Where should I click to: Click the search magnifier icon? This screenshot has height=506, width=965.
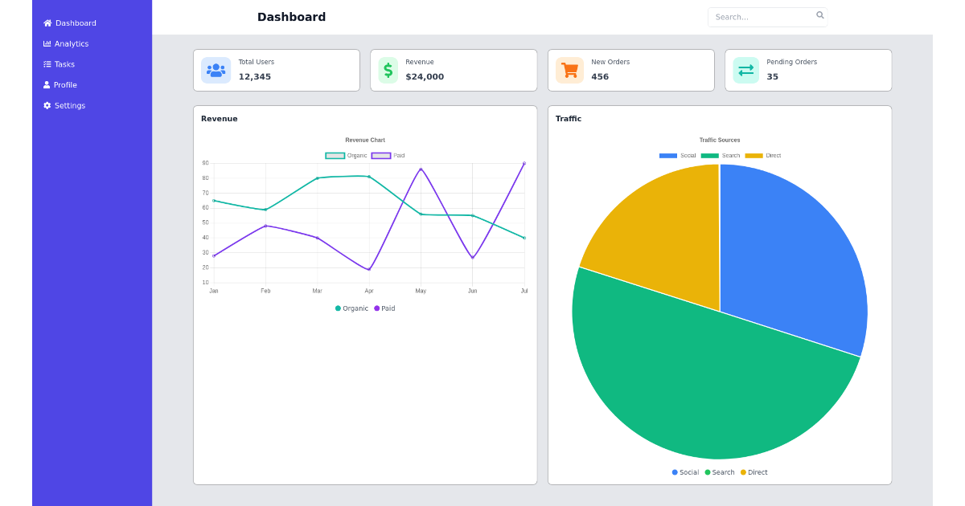coord(819,14)
